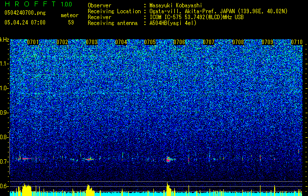Click the 1.0 kHz axis label
The image size is (308, 196).
[4, 88]
